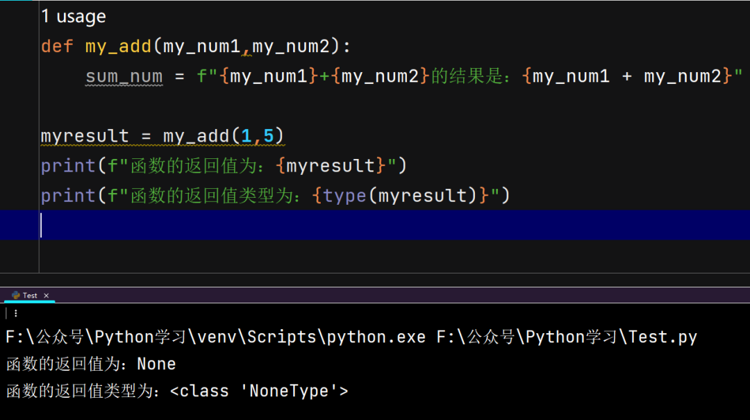Click the None text in the console output
This screenshot has height=420, width=750.
[x=157, y=363]
